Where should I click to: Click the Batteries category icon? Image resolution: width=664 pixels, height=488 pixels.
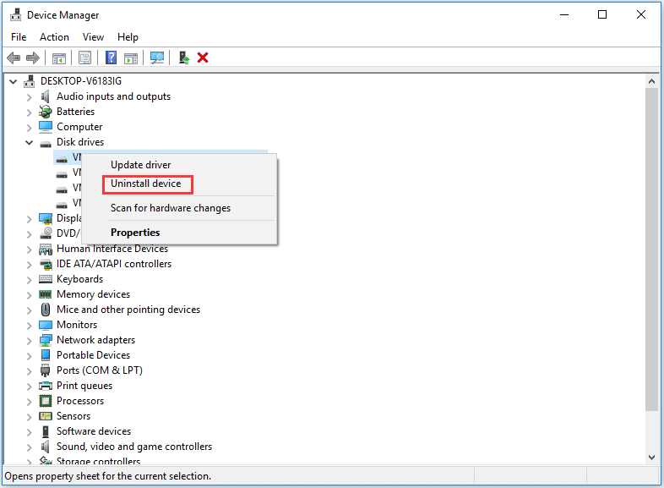pyautogui.click(x=46, y=112)
